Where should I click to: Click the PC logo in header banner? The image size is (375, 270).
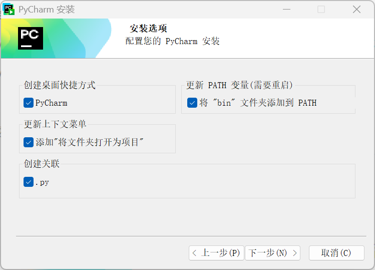click(31, 38)
